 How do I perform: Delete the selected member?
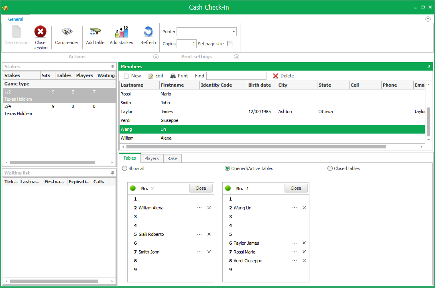[x=283, y=76]
